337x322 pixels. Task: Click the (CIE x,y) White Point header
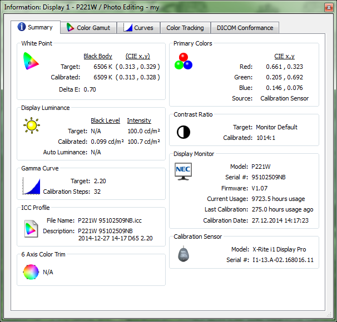[138, 56]
